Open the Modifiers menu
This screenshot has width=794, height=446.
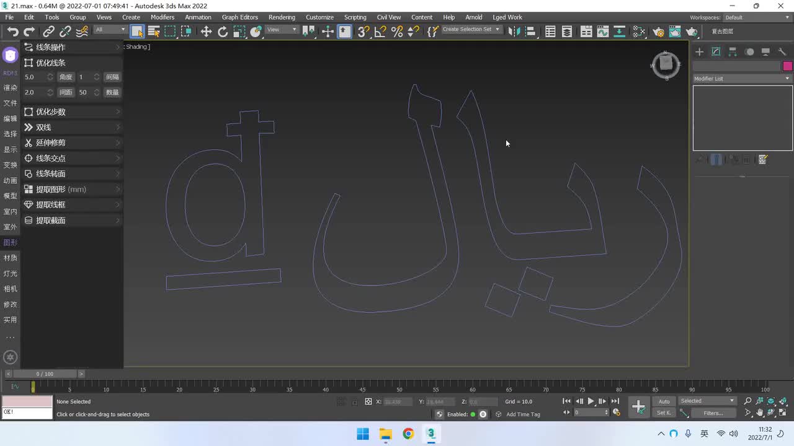pyautogui.click(x=163, y=17)
